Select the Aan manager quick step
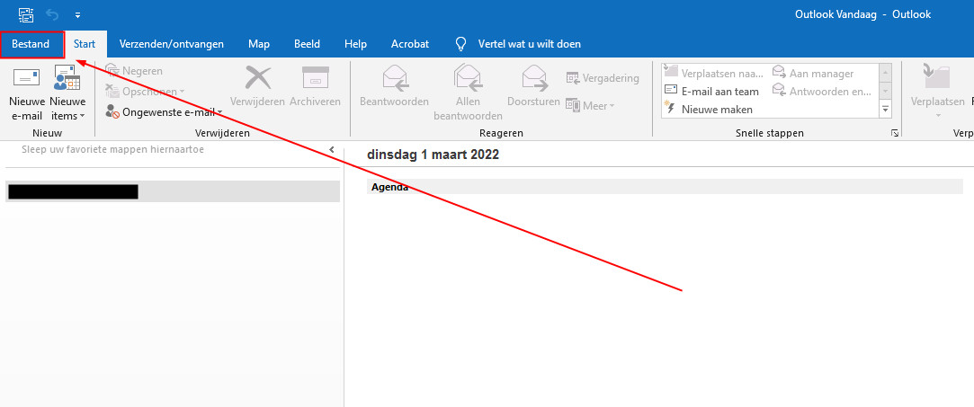 (x=813, y=73)
